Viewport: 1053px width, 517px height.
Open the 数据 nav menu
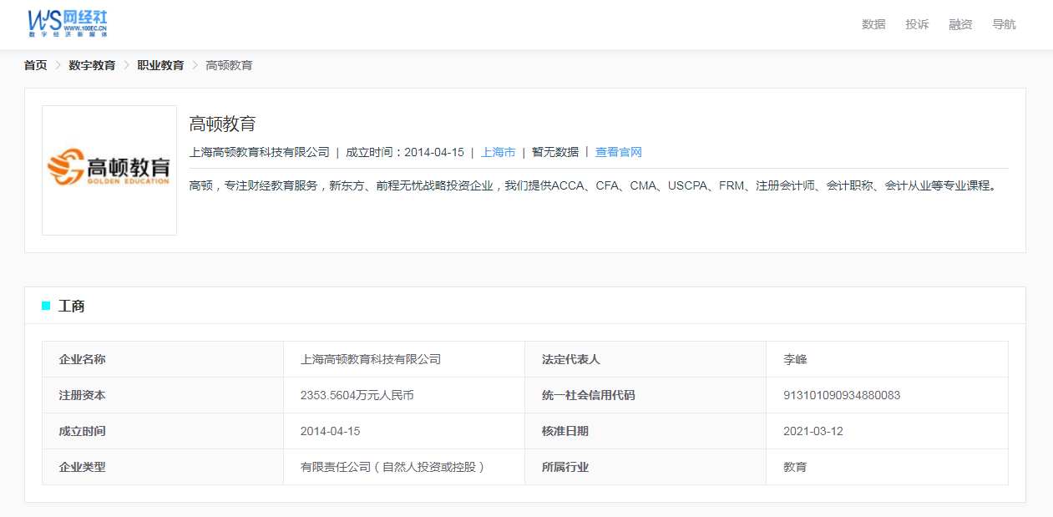point(873,24)
